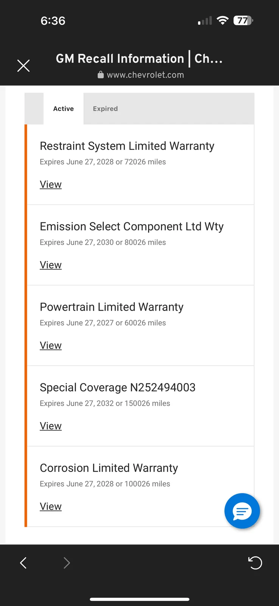
Task: Open the blue chat bubble icon
Action: click(x=242, y=511)
